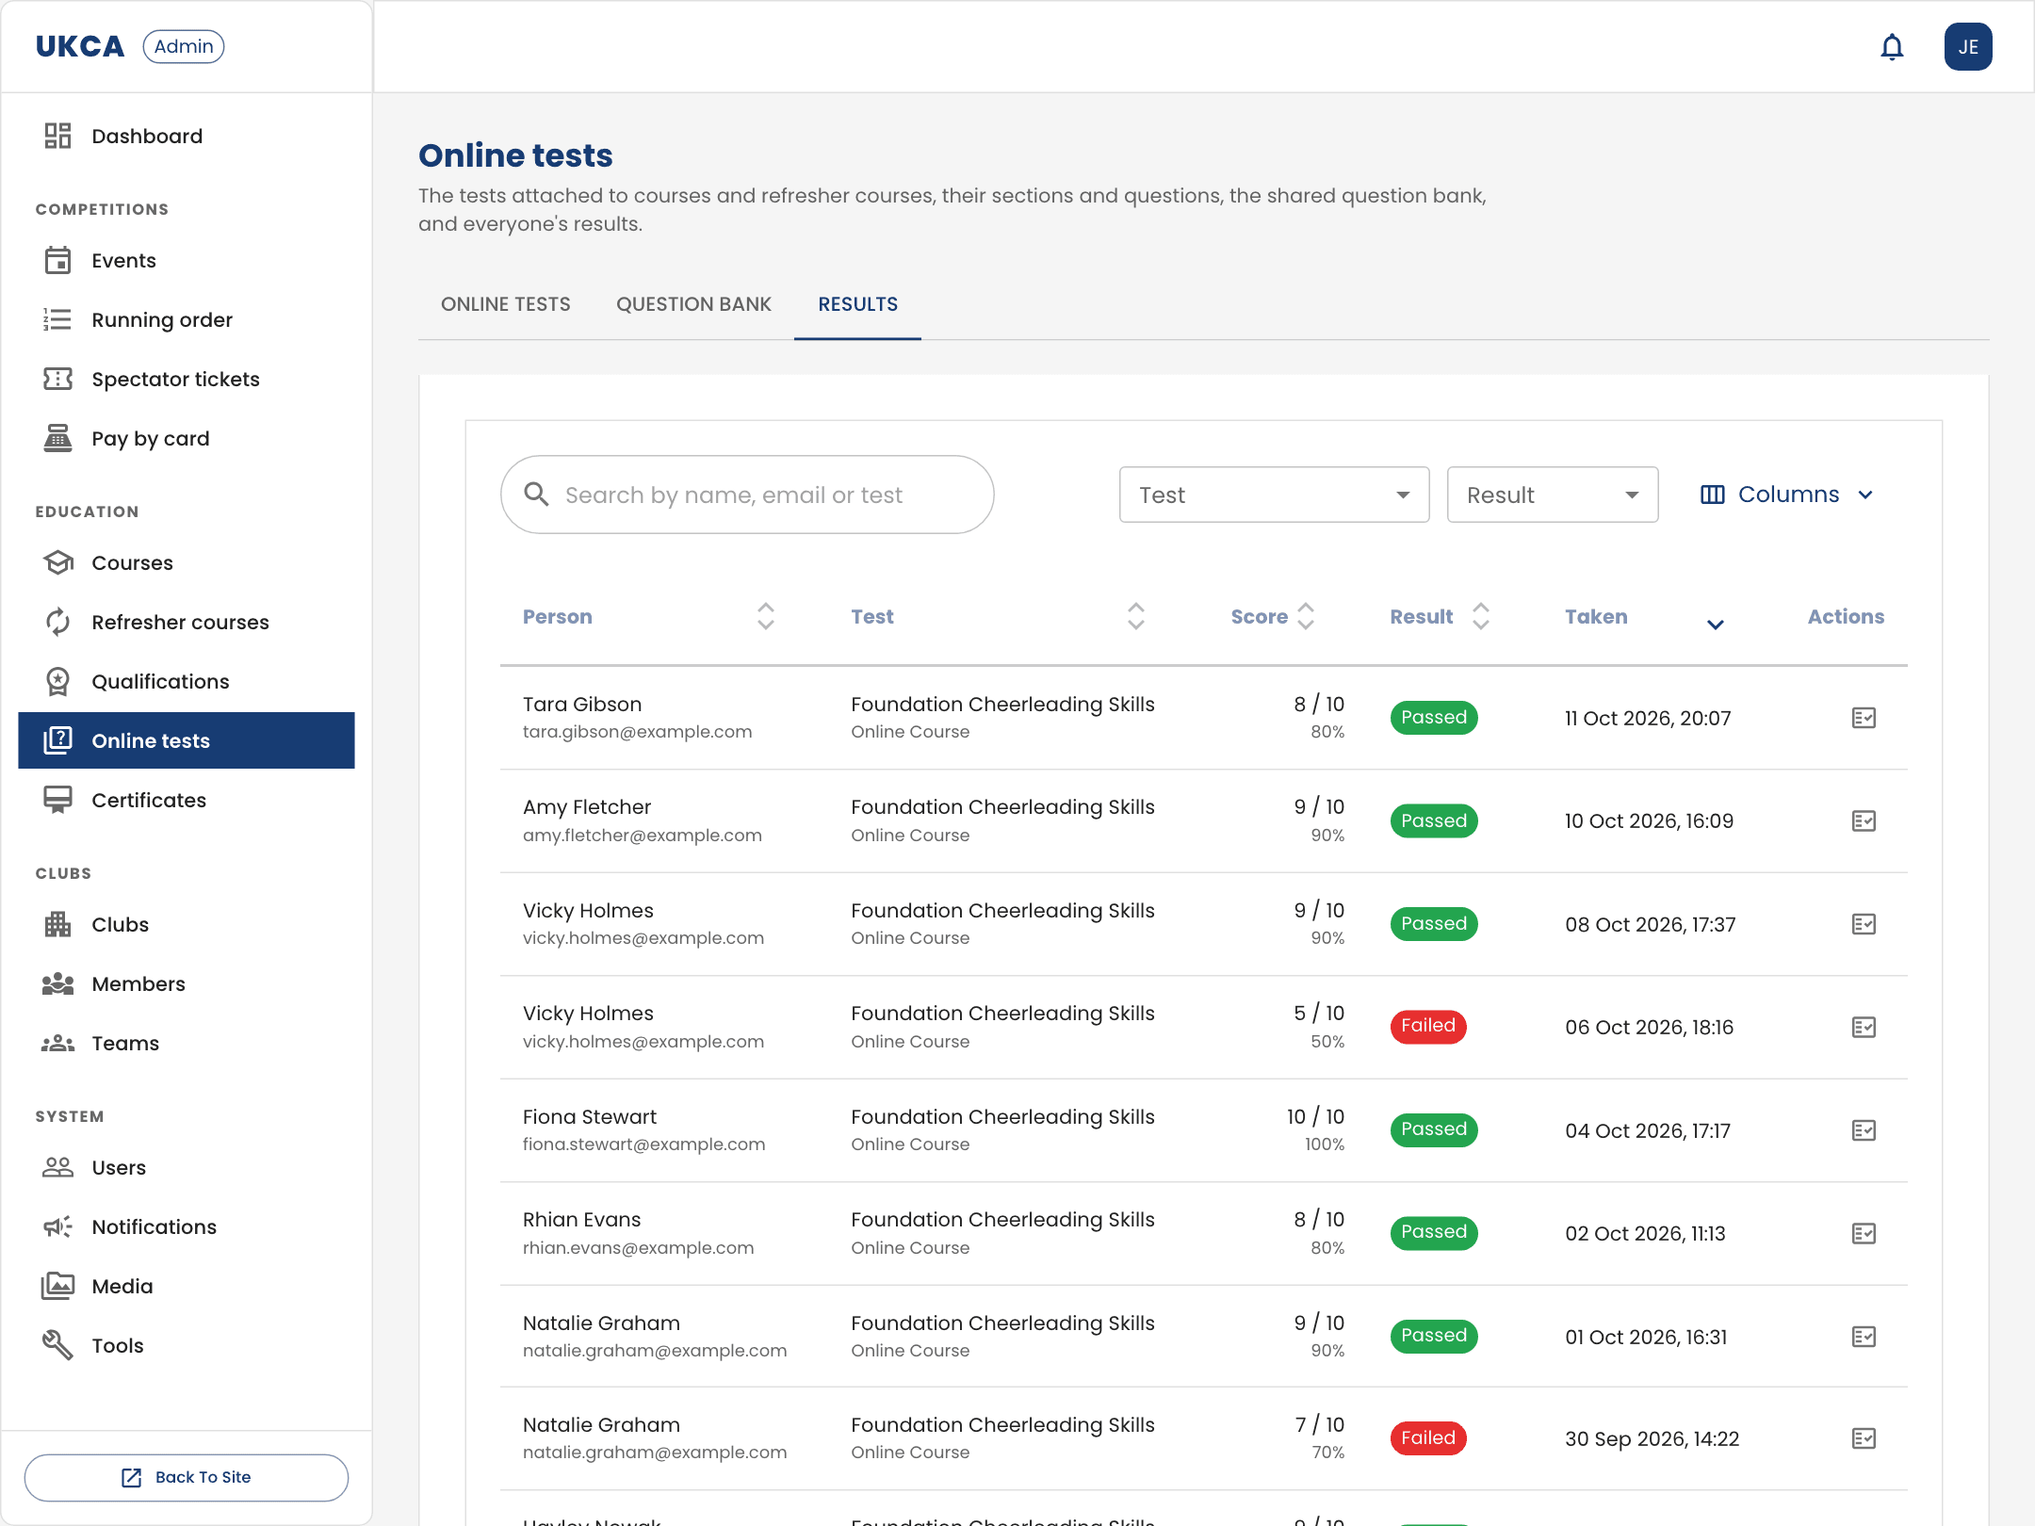Click the search by name field
The width and height of the screenshot is (2035, 1526).
[747, 495]
